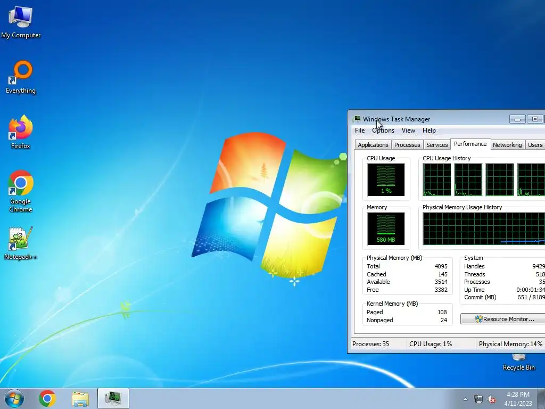Click the Free value 3382
The height and width of the screenshot is (409, 545).
(441, 290)
